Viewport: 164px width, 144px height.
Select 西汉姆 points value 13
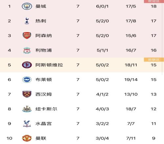(x=154, y=94)
